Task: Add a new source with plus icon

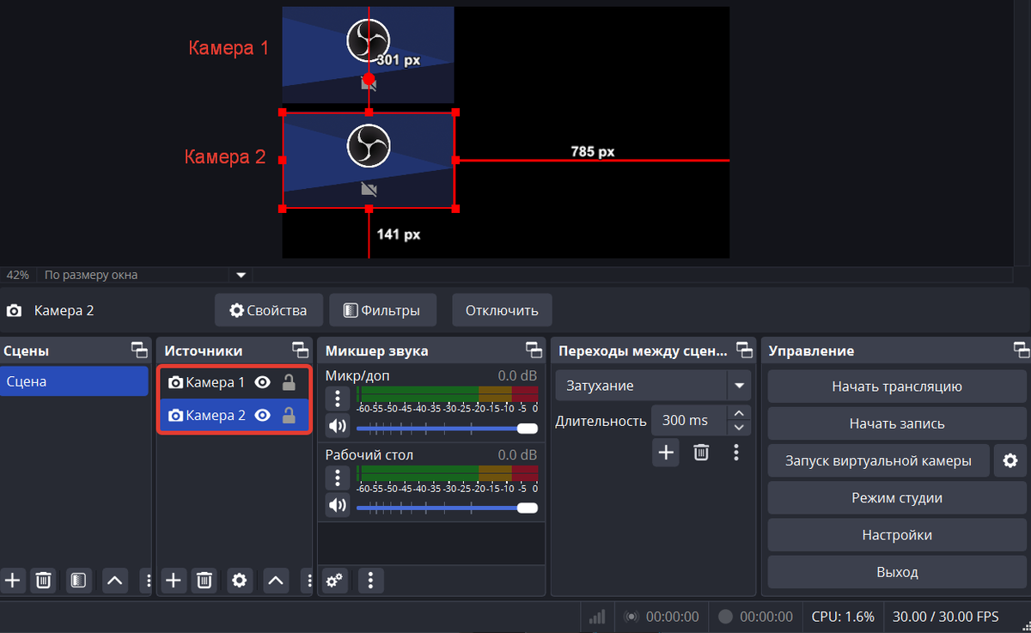Action: 174,581
